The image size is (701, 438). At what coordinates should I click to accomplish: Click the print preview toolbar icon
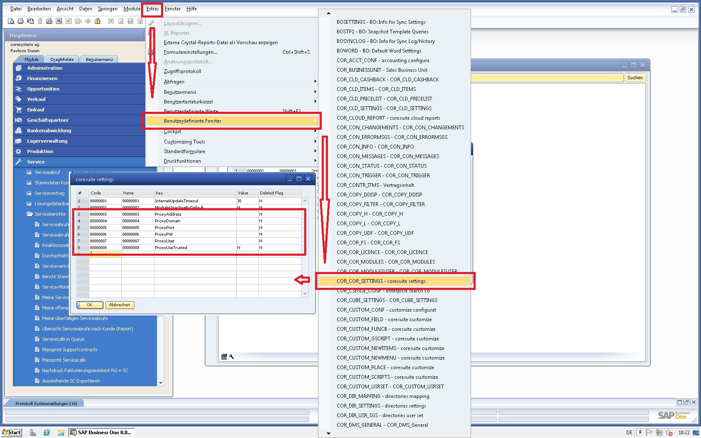pyautogui.click(x=11, y=21)
